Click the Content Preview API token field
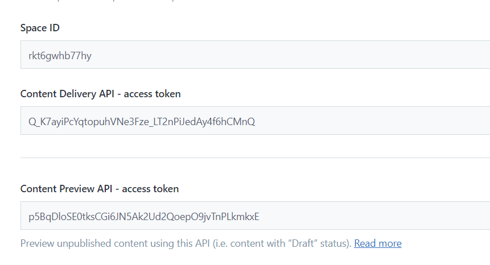Viewport: 490px width, 265px height. pyautogui.click(x=255, y=216)
